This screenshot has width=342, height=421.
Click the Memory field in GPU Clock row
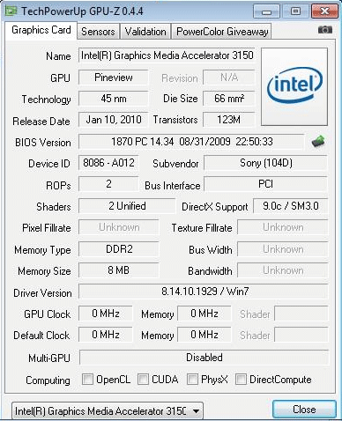coord(204,314)
